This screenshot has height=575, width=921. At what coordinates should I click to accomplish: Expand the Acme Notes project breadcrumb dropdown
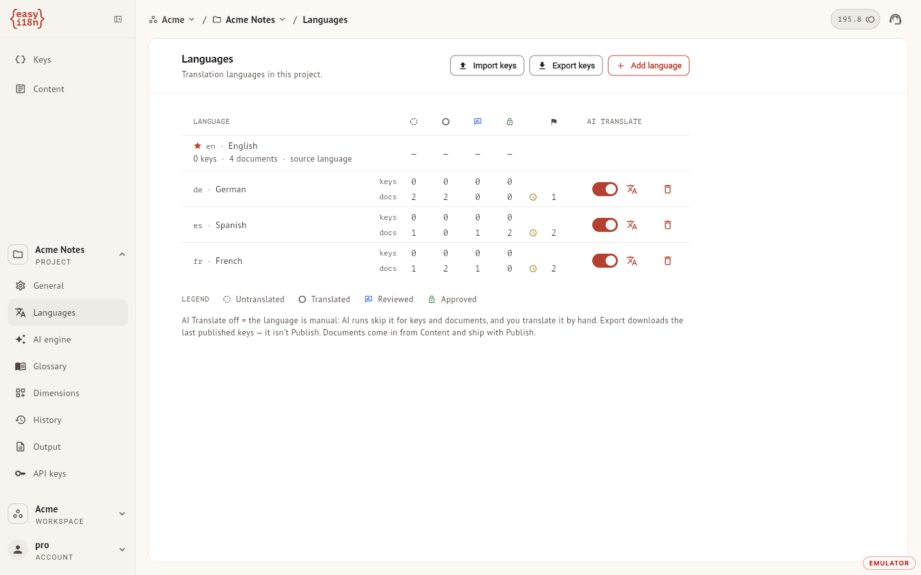[x=249, y=20]
